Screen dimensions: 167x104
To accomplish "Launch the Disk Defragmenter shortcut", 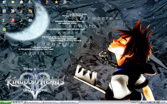I will click(48, 4).
